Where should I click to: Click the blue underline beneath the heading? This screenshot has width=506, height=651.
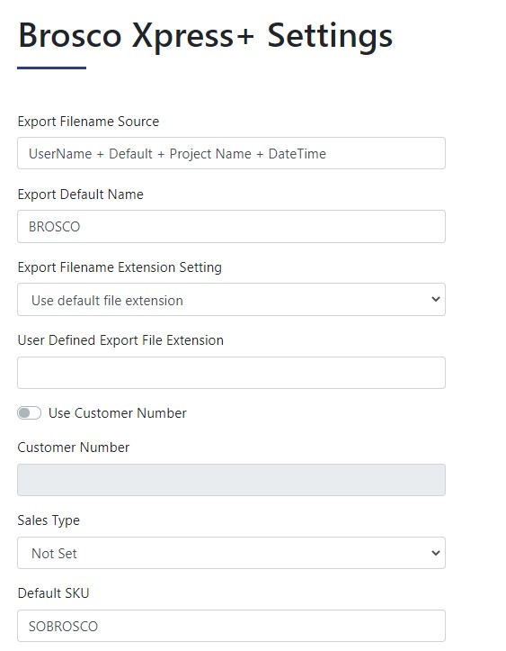(52, 68)
